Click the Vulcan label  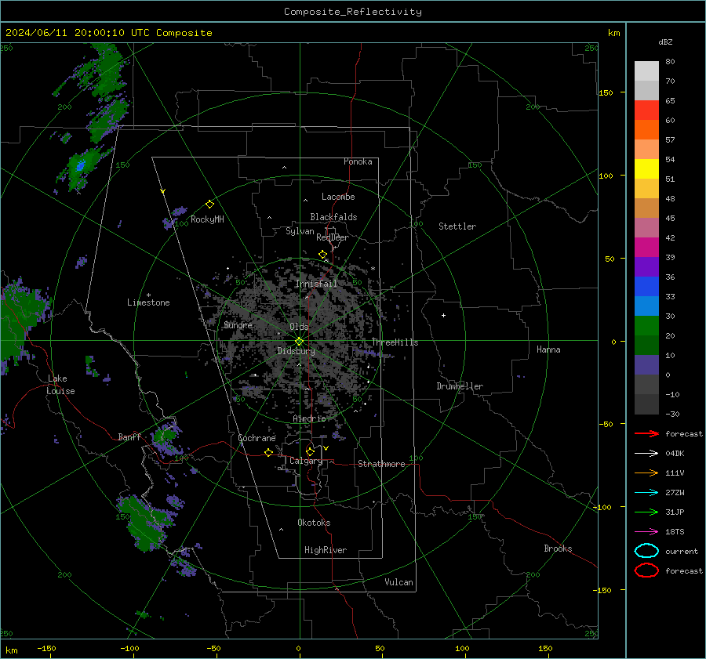coord(398,582)
